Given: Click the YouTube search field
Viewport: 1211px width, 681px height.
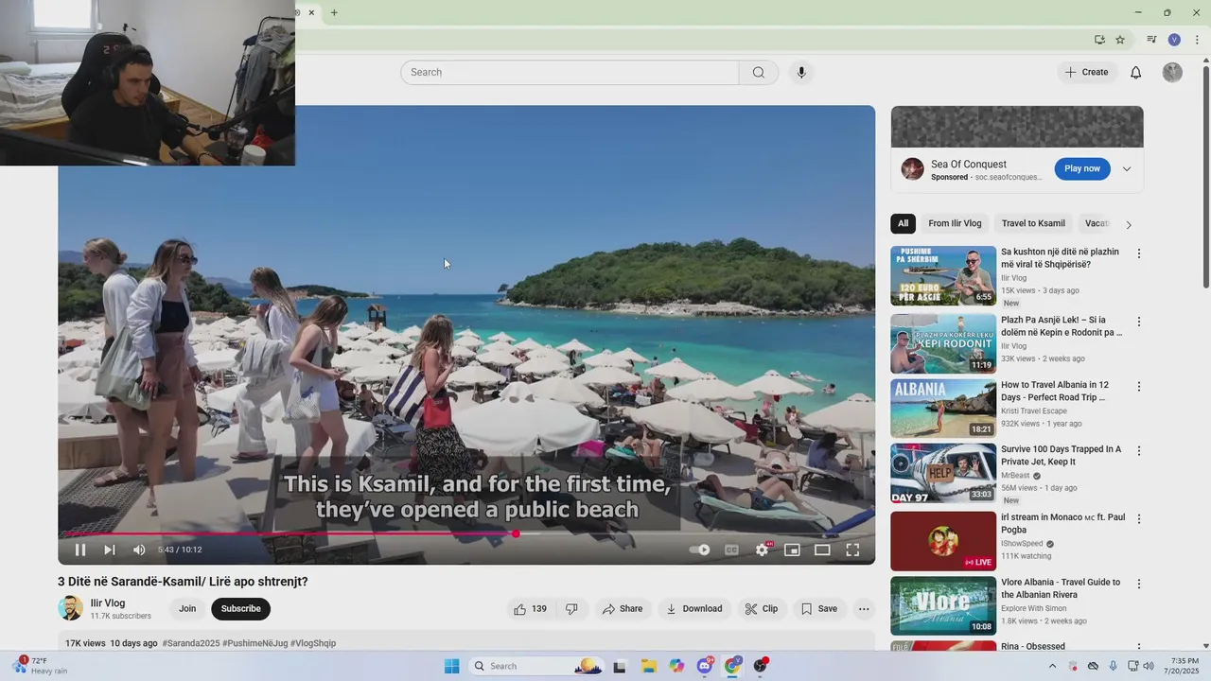Looking at the screenshot, I should 570,72.
